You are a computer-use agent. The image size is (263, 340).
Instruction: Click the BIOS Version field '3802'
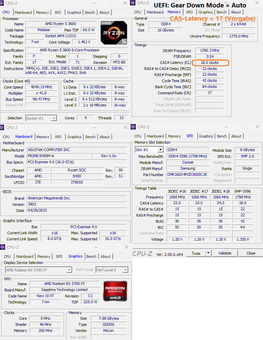76,204
